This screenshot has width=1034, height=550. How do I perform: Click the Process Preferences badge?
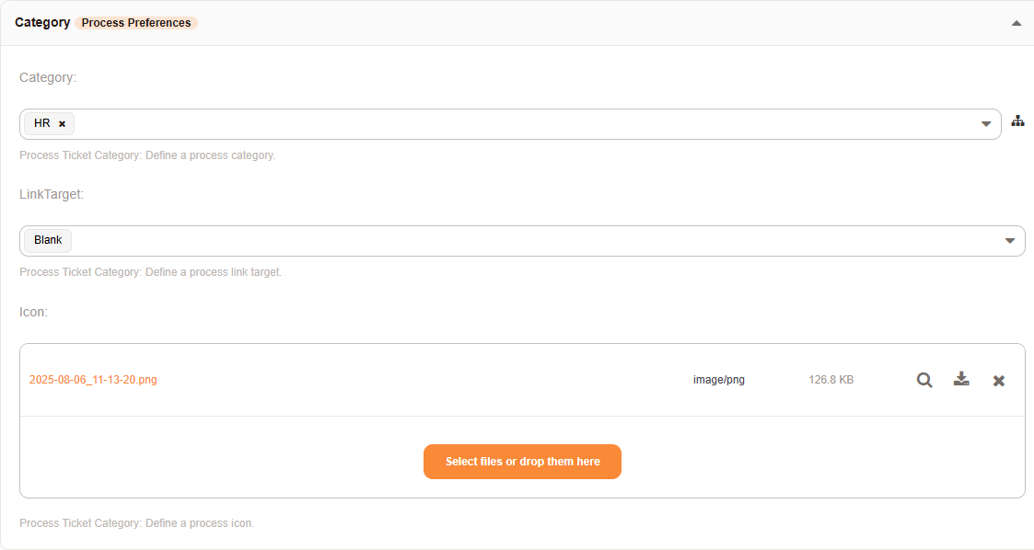click(x=136, y=23)
